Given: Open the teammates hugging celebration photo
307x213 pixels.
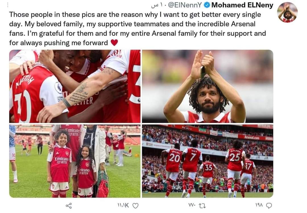Looking at the screenshot, I should 75,86.
